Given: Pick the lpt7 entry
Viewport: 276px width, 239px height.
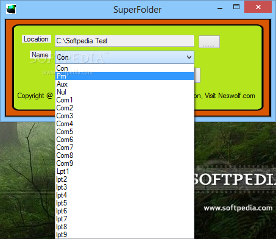Looking at the screenshot, I should [124, 219].
